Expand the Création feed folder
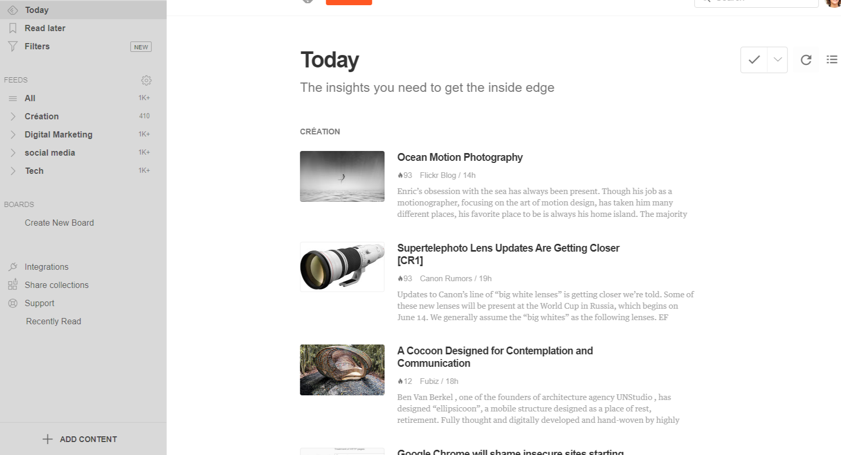Image resolution: width=841 pixels, height=455 pixels. 13,116
